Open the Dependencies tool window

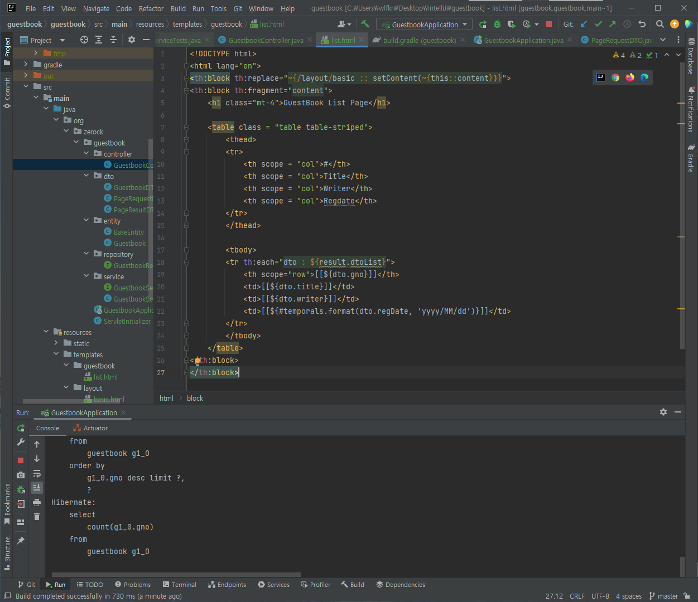(x=401, y=585)
